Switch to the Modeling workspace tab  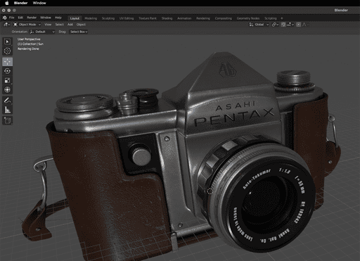click(91, 18)
